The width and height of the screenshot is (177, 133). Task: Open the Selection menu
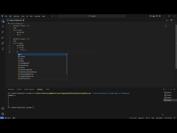tap(16, 16)
